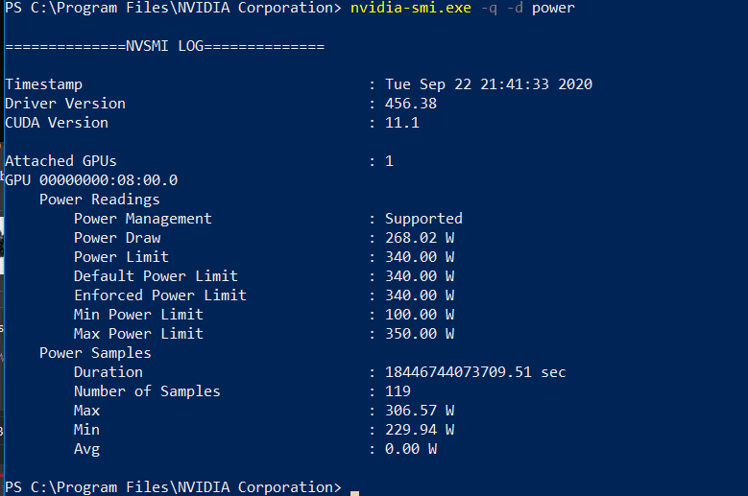
Task: Click the NVSMI LOG header line
Action: pos(164,46)
